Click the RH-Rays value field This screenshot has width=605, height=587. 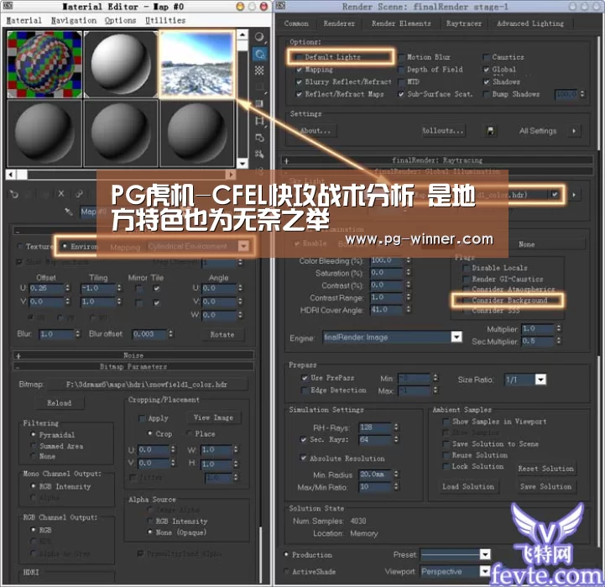click(375, 427)
